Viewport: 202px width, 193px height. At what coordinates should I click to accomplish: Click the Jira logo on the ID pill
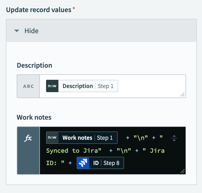[83, 163]
